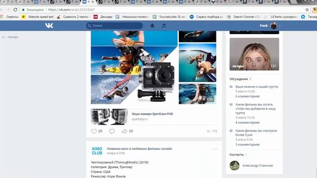Open underwater swimmer photo on right
This screenshot has width=317, height=178.
pos(198,63)
